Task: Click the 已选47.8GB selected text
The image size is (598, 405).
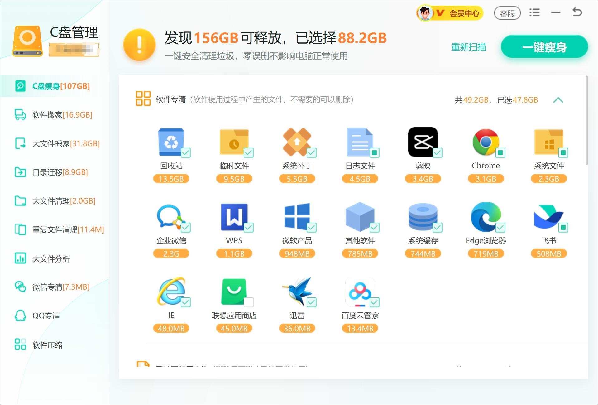Action: click(x=518, y=100)
